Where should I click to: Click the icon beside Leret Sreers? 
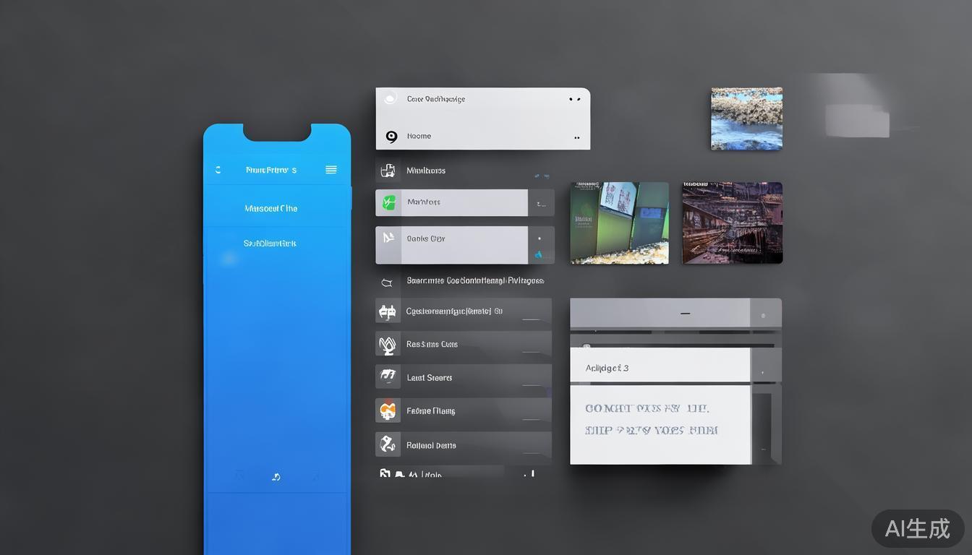tap(388, 377)
